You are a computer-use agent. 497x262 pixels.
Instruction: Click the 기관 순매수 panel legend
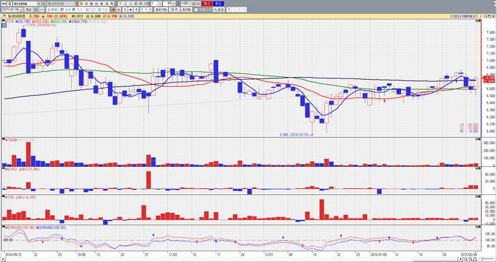coord(20,197)
